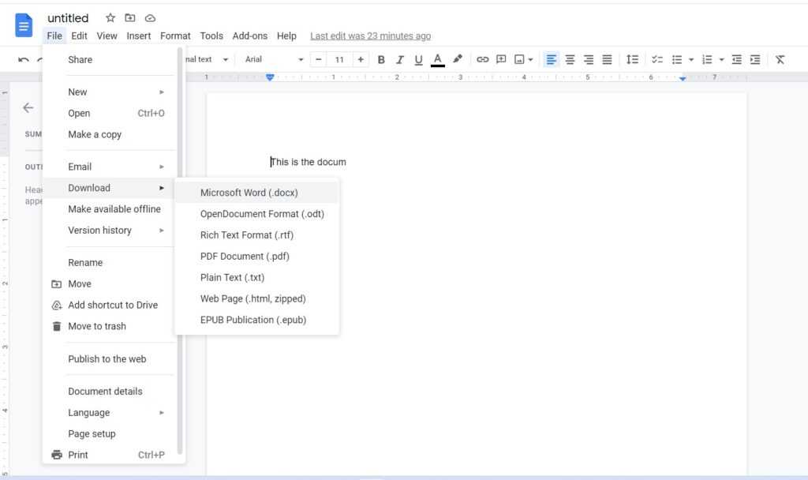
Task: Apply a bulleted list
Action: pos(677,60)
